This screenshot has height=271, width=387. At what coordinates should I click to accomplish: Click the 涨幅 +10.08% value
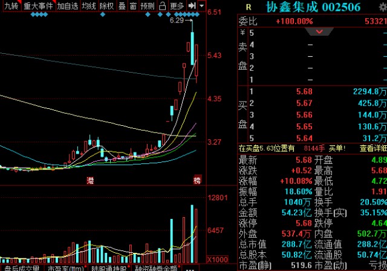[296, 181]
